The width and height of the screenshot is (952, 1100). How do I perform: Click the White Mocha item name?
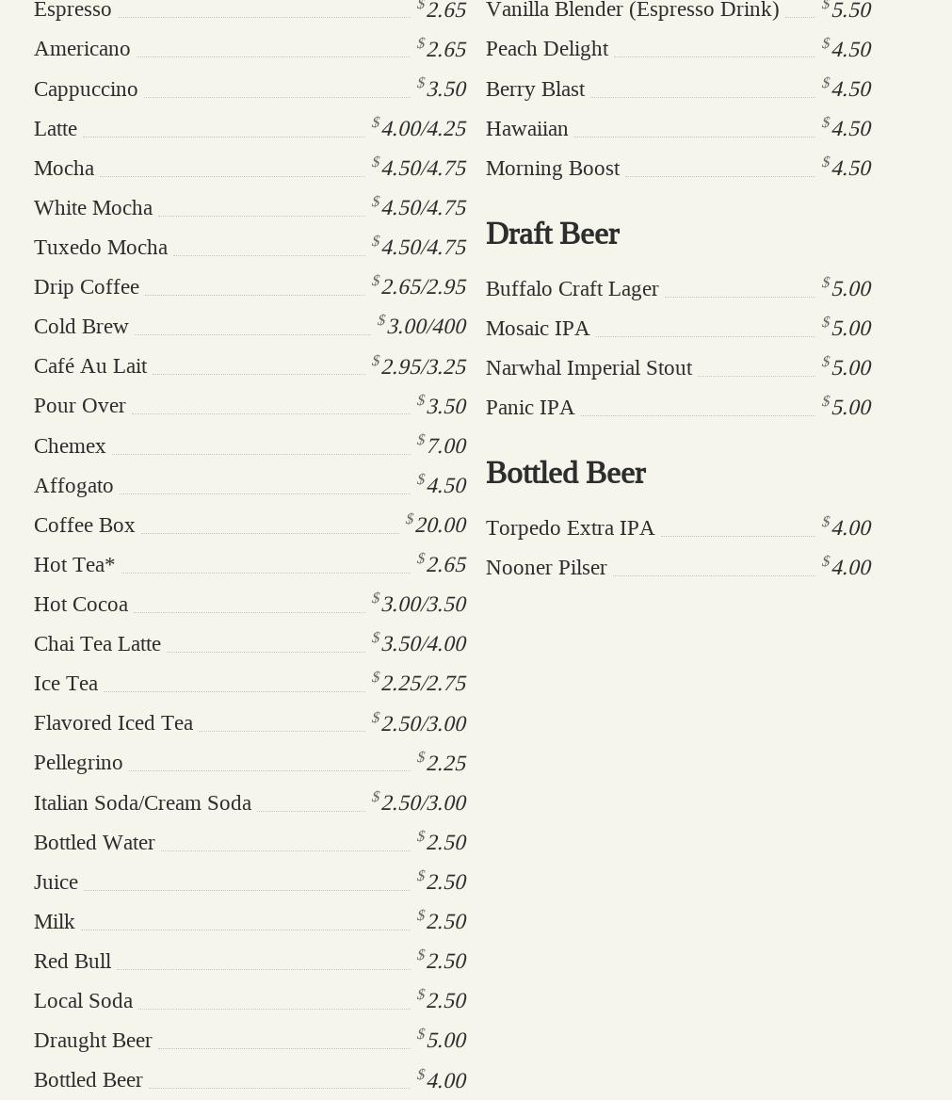[93, 207]
